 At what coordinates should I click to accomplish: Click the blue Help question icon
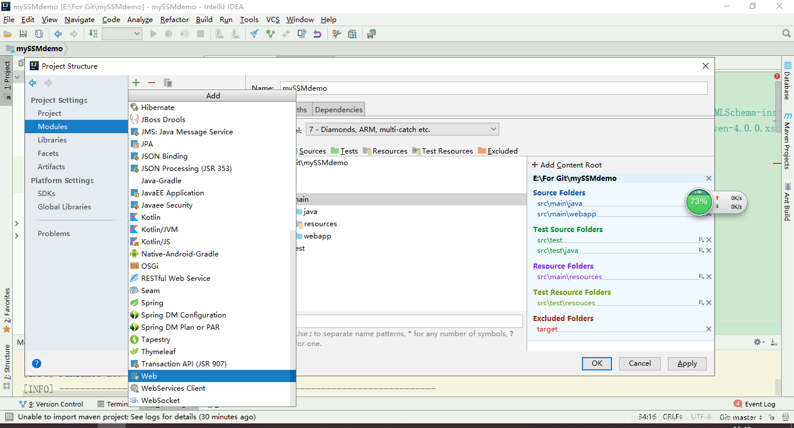pyautogui.click(x=37, y=363)
